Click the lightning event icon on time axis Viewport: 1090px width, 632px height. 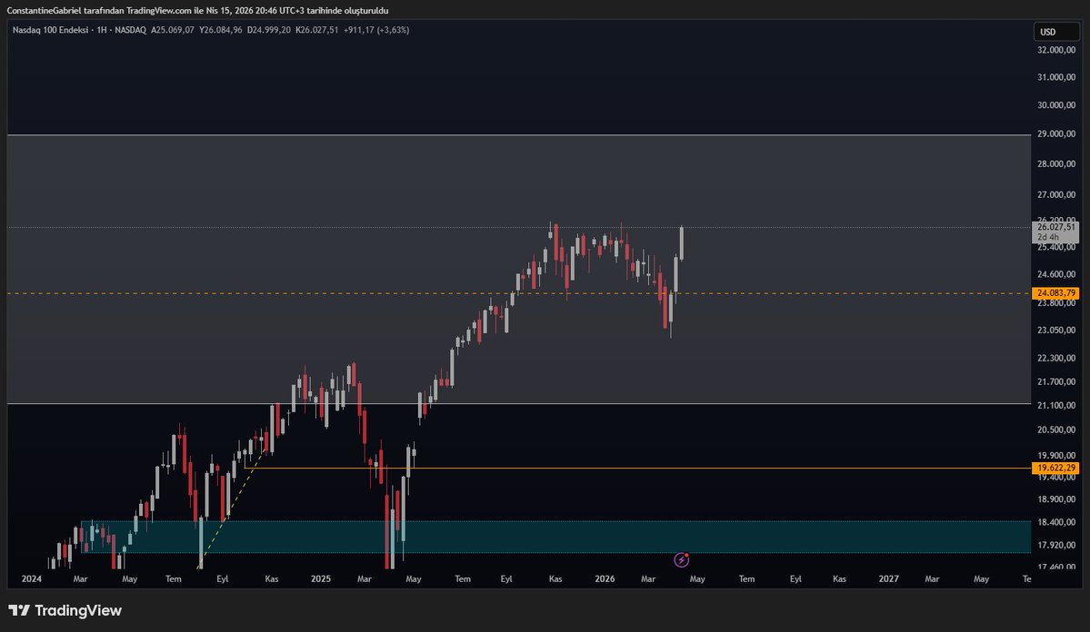pos(681,559)
